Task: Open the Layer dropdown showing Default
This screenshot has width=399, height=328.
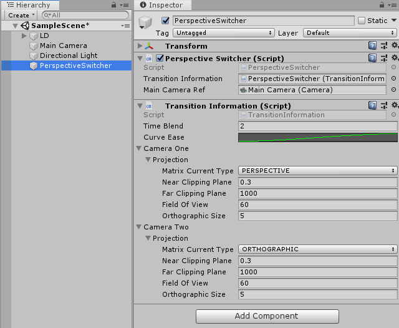Action: pos(350,33)
